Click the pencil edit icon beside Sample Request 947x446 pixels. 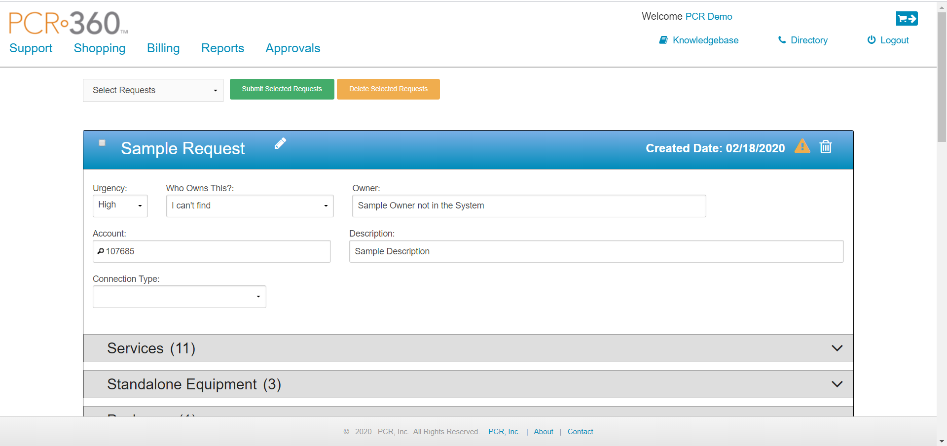click(x=280, y=143)
